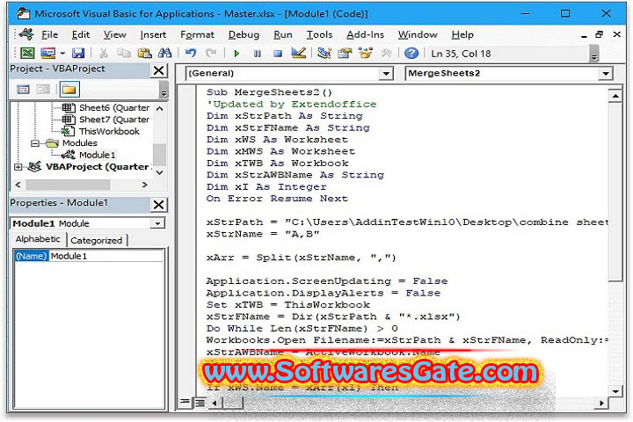Select Sheet7 (Quarter in project tree
Image resolution: width=633 pixels, height=422 pixels.
tap(114, 120)
